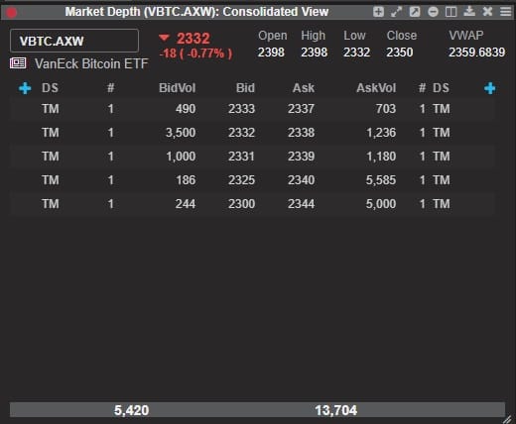Click the add widget plus icon in title bar
The height and width of the screenshot is (424, 516).
[378, 12]
